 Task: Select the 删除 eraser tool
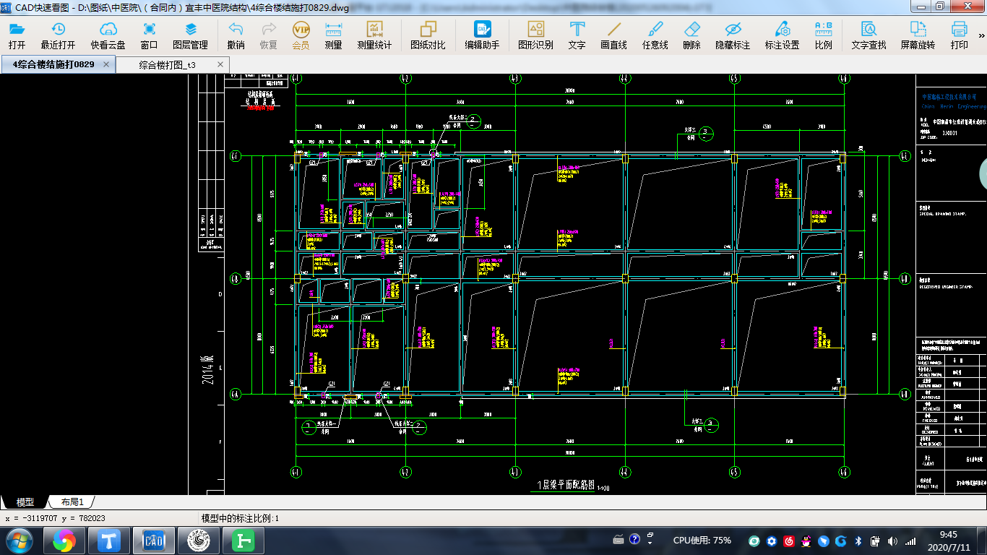pyautogui.click(x=691, y=35)
